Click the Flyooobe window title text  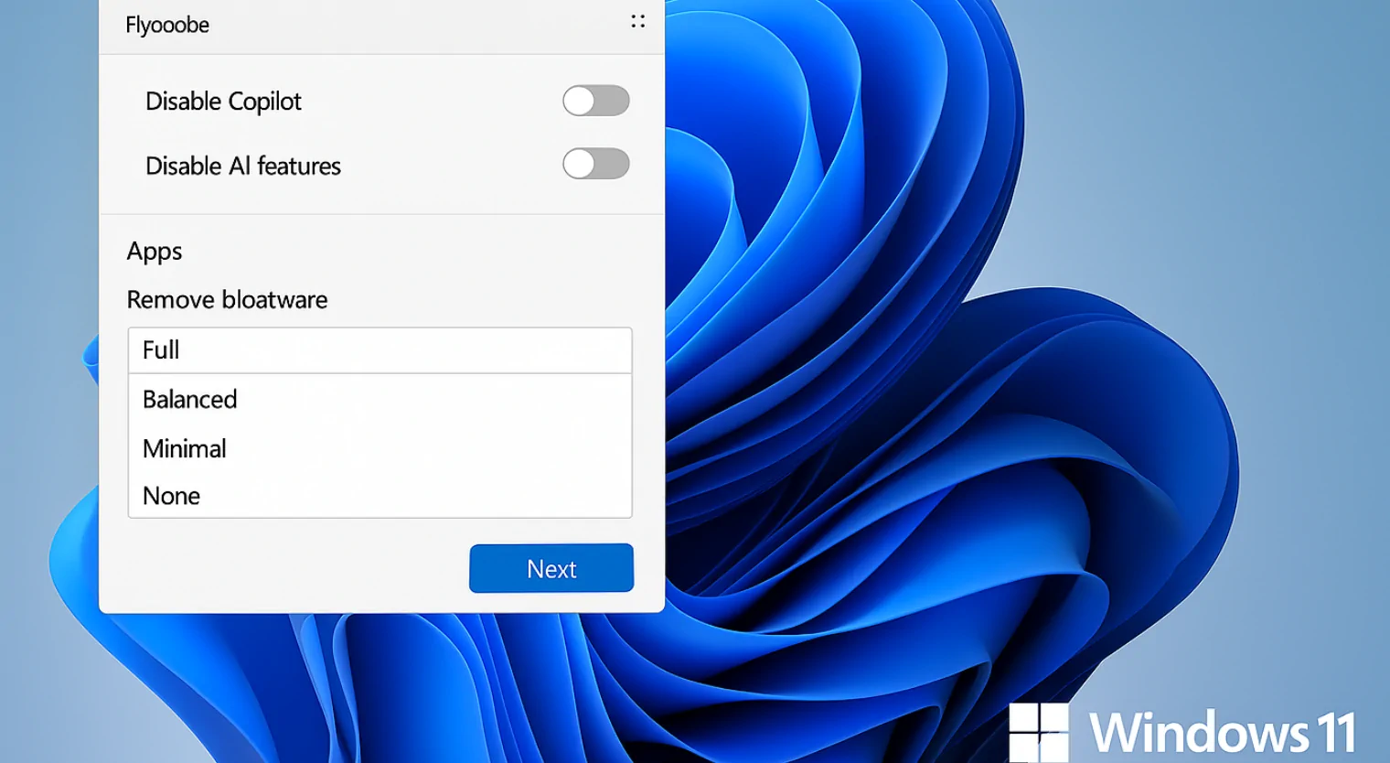coord(167,25)
